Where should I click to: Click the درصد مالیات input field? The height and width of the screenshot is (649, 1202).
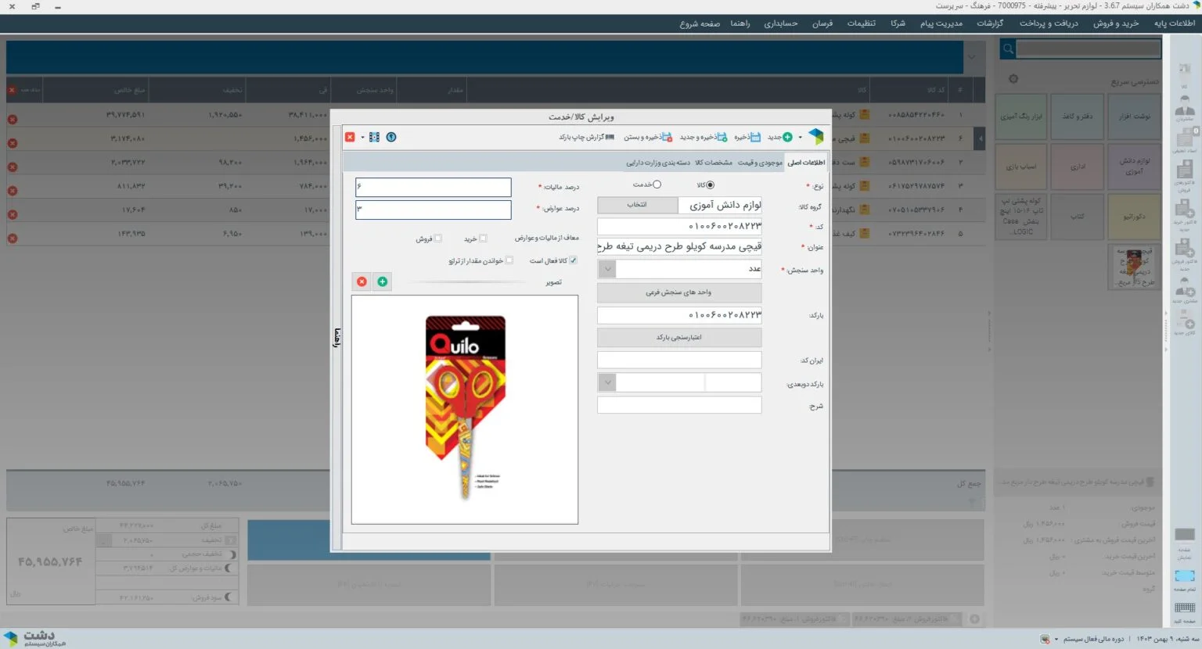[433, 187]
